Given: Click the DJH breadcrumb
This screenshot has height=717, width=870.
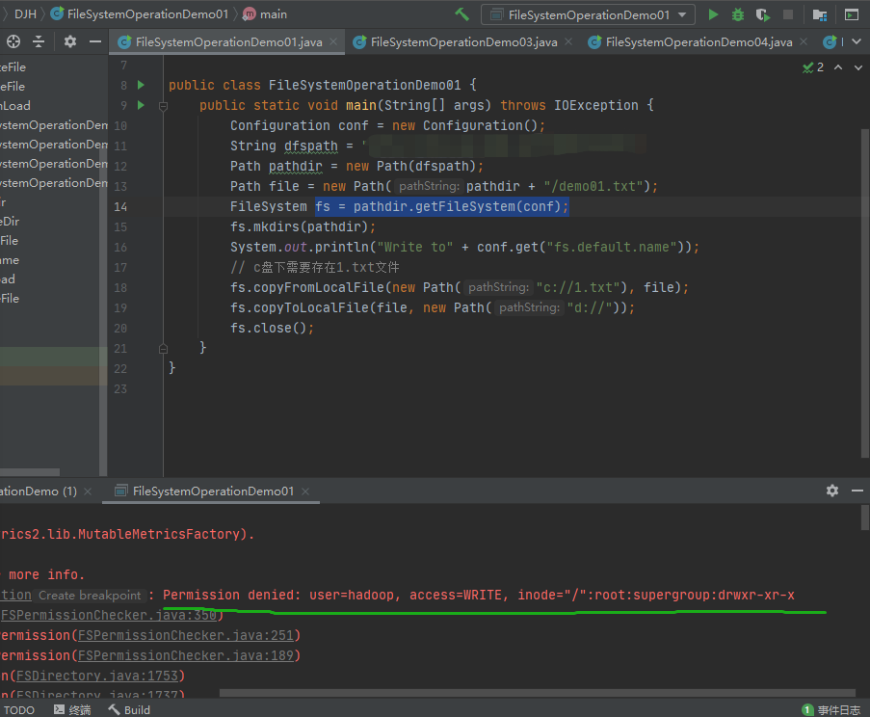Looking at the screenshot, I should tap(25, 14).
